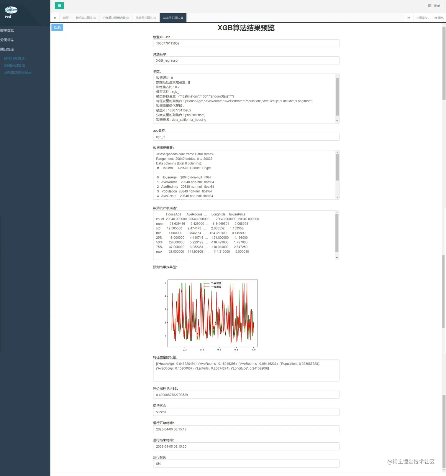Open the 菜单 menu at top right
This screenshot has height=476, width=446.
click(434, 6)
